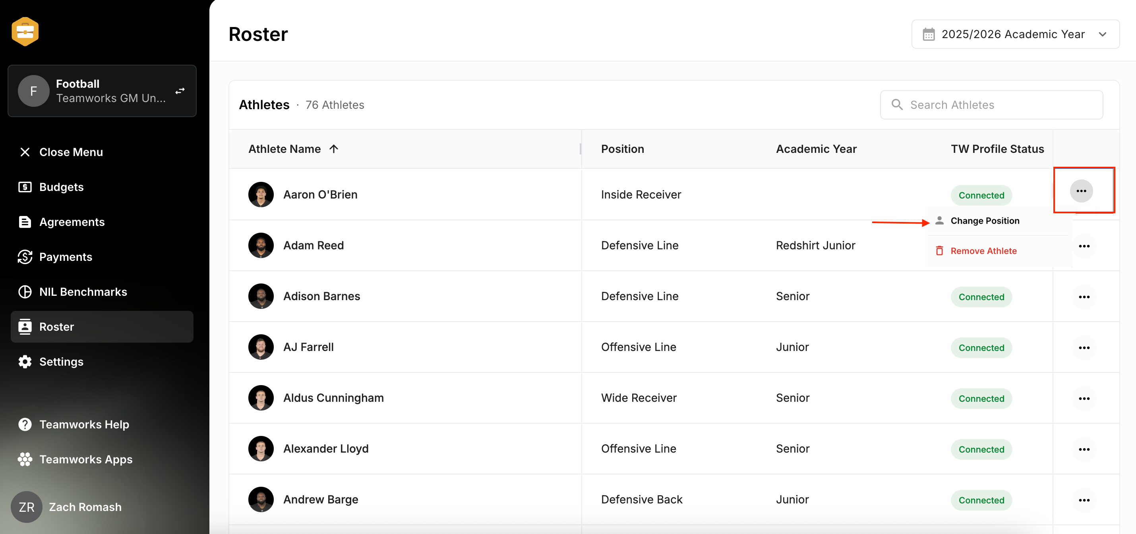Open the three-dot menu for Adam Reed
The image size is (1136, 534).
point(1084,246)
